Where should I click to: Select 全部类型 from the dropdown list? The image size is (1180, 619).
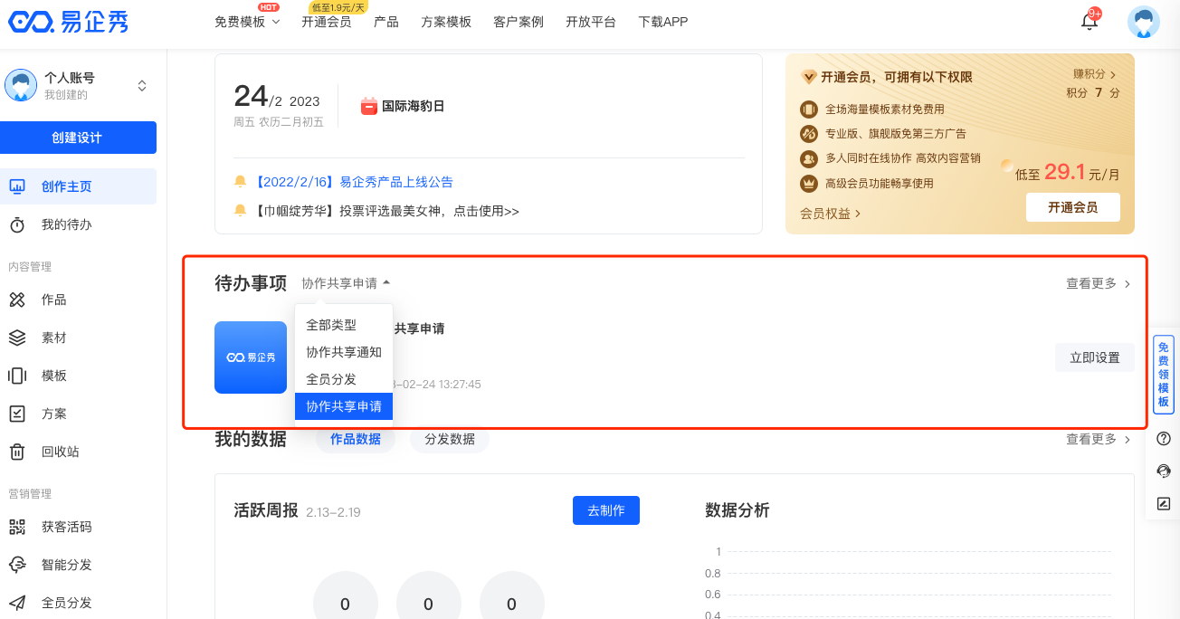point(331,325)
